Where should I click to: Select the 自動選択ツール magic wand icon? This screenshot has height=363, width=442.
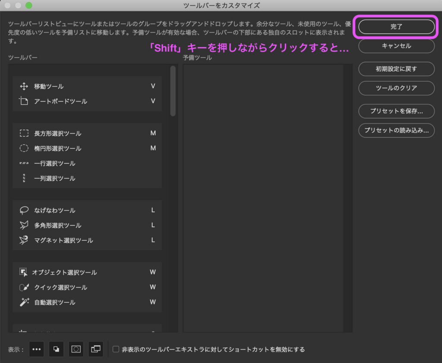pyautogui.click(x=24, y=302)
